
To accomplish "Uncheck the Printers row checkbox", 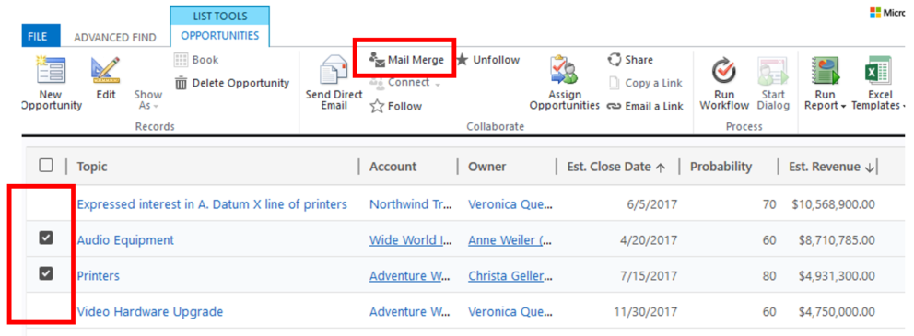I will click(x=46, y=273).
